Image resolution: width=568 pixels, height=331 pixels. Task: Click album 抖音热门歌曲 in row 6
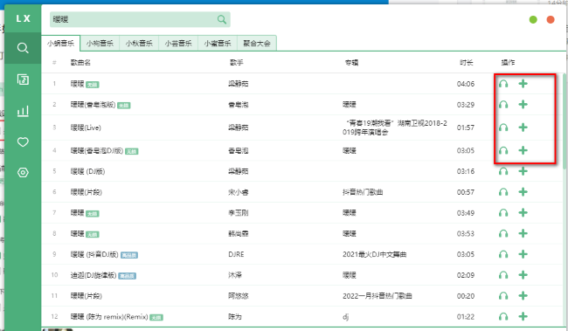[363, 192]
